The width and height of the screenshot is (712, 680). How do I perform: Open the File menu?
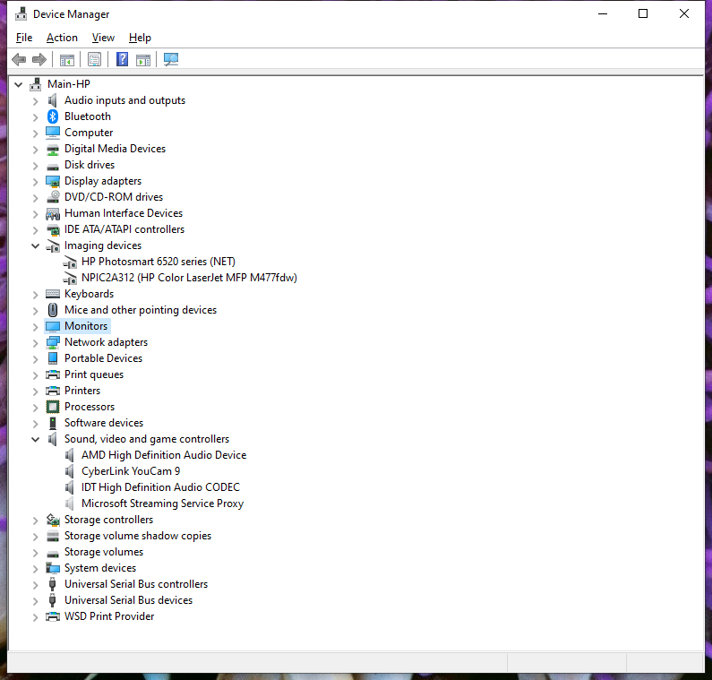pos(24,38)
